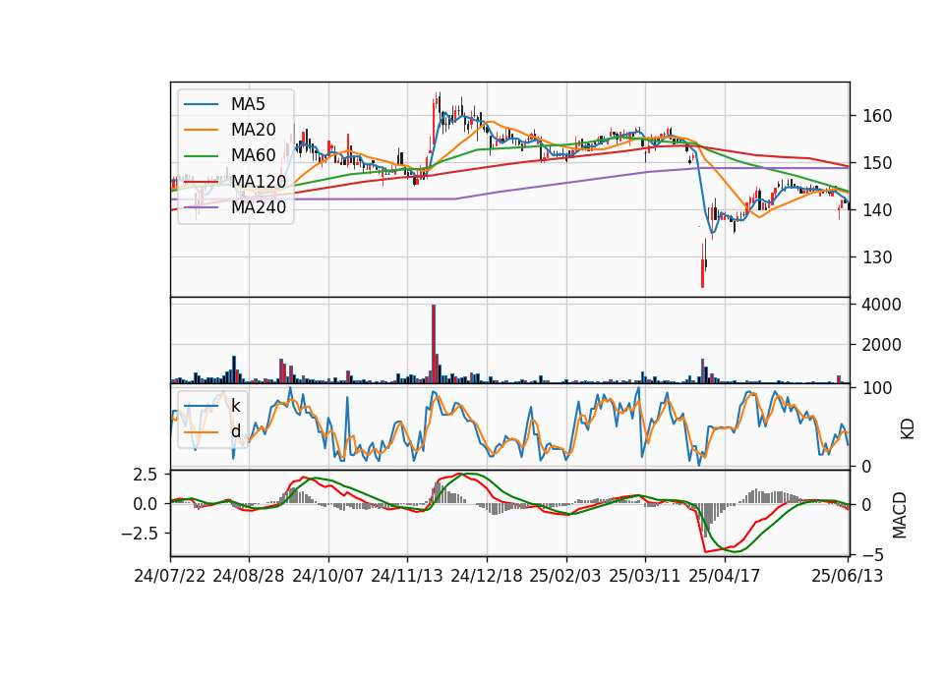This screenshot has width=944, height=678.
Task: Click the purple MA240 legend line sample
Action: coord(201,207)
